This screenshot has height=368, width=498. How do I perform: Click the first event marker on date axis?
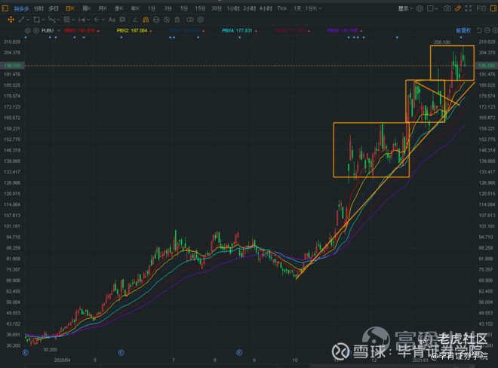[x=26, y=353]
